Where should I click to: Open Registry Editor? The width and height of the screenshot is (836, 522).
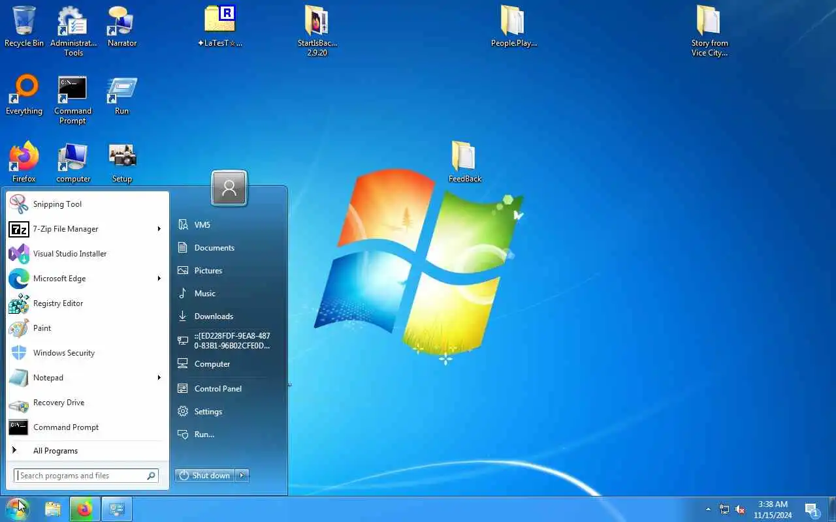[88, 303]
